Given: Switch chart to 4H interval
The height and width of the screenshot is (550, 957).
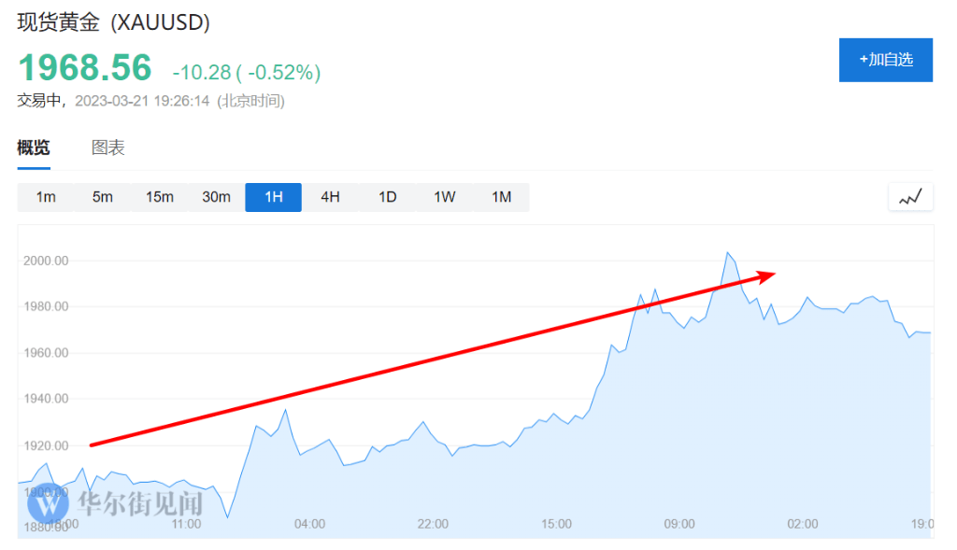Looking at the screenshot, I should pyautogui.click(x=330, y=197).
